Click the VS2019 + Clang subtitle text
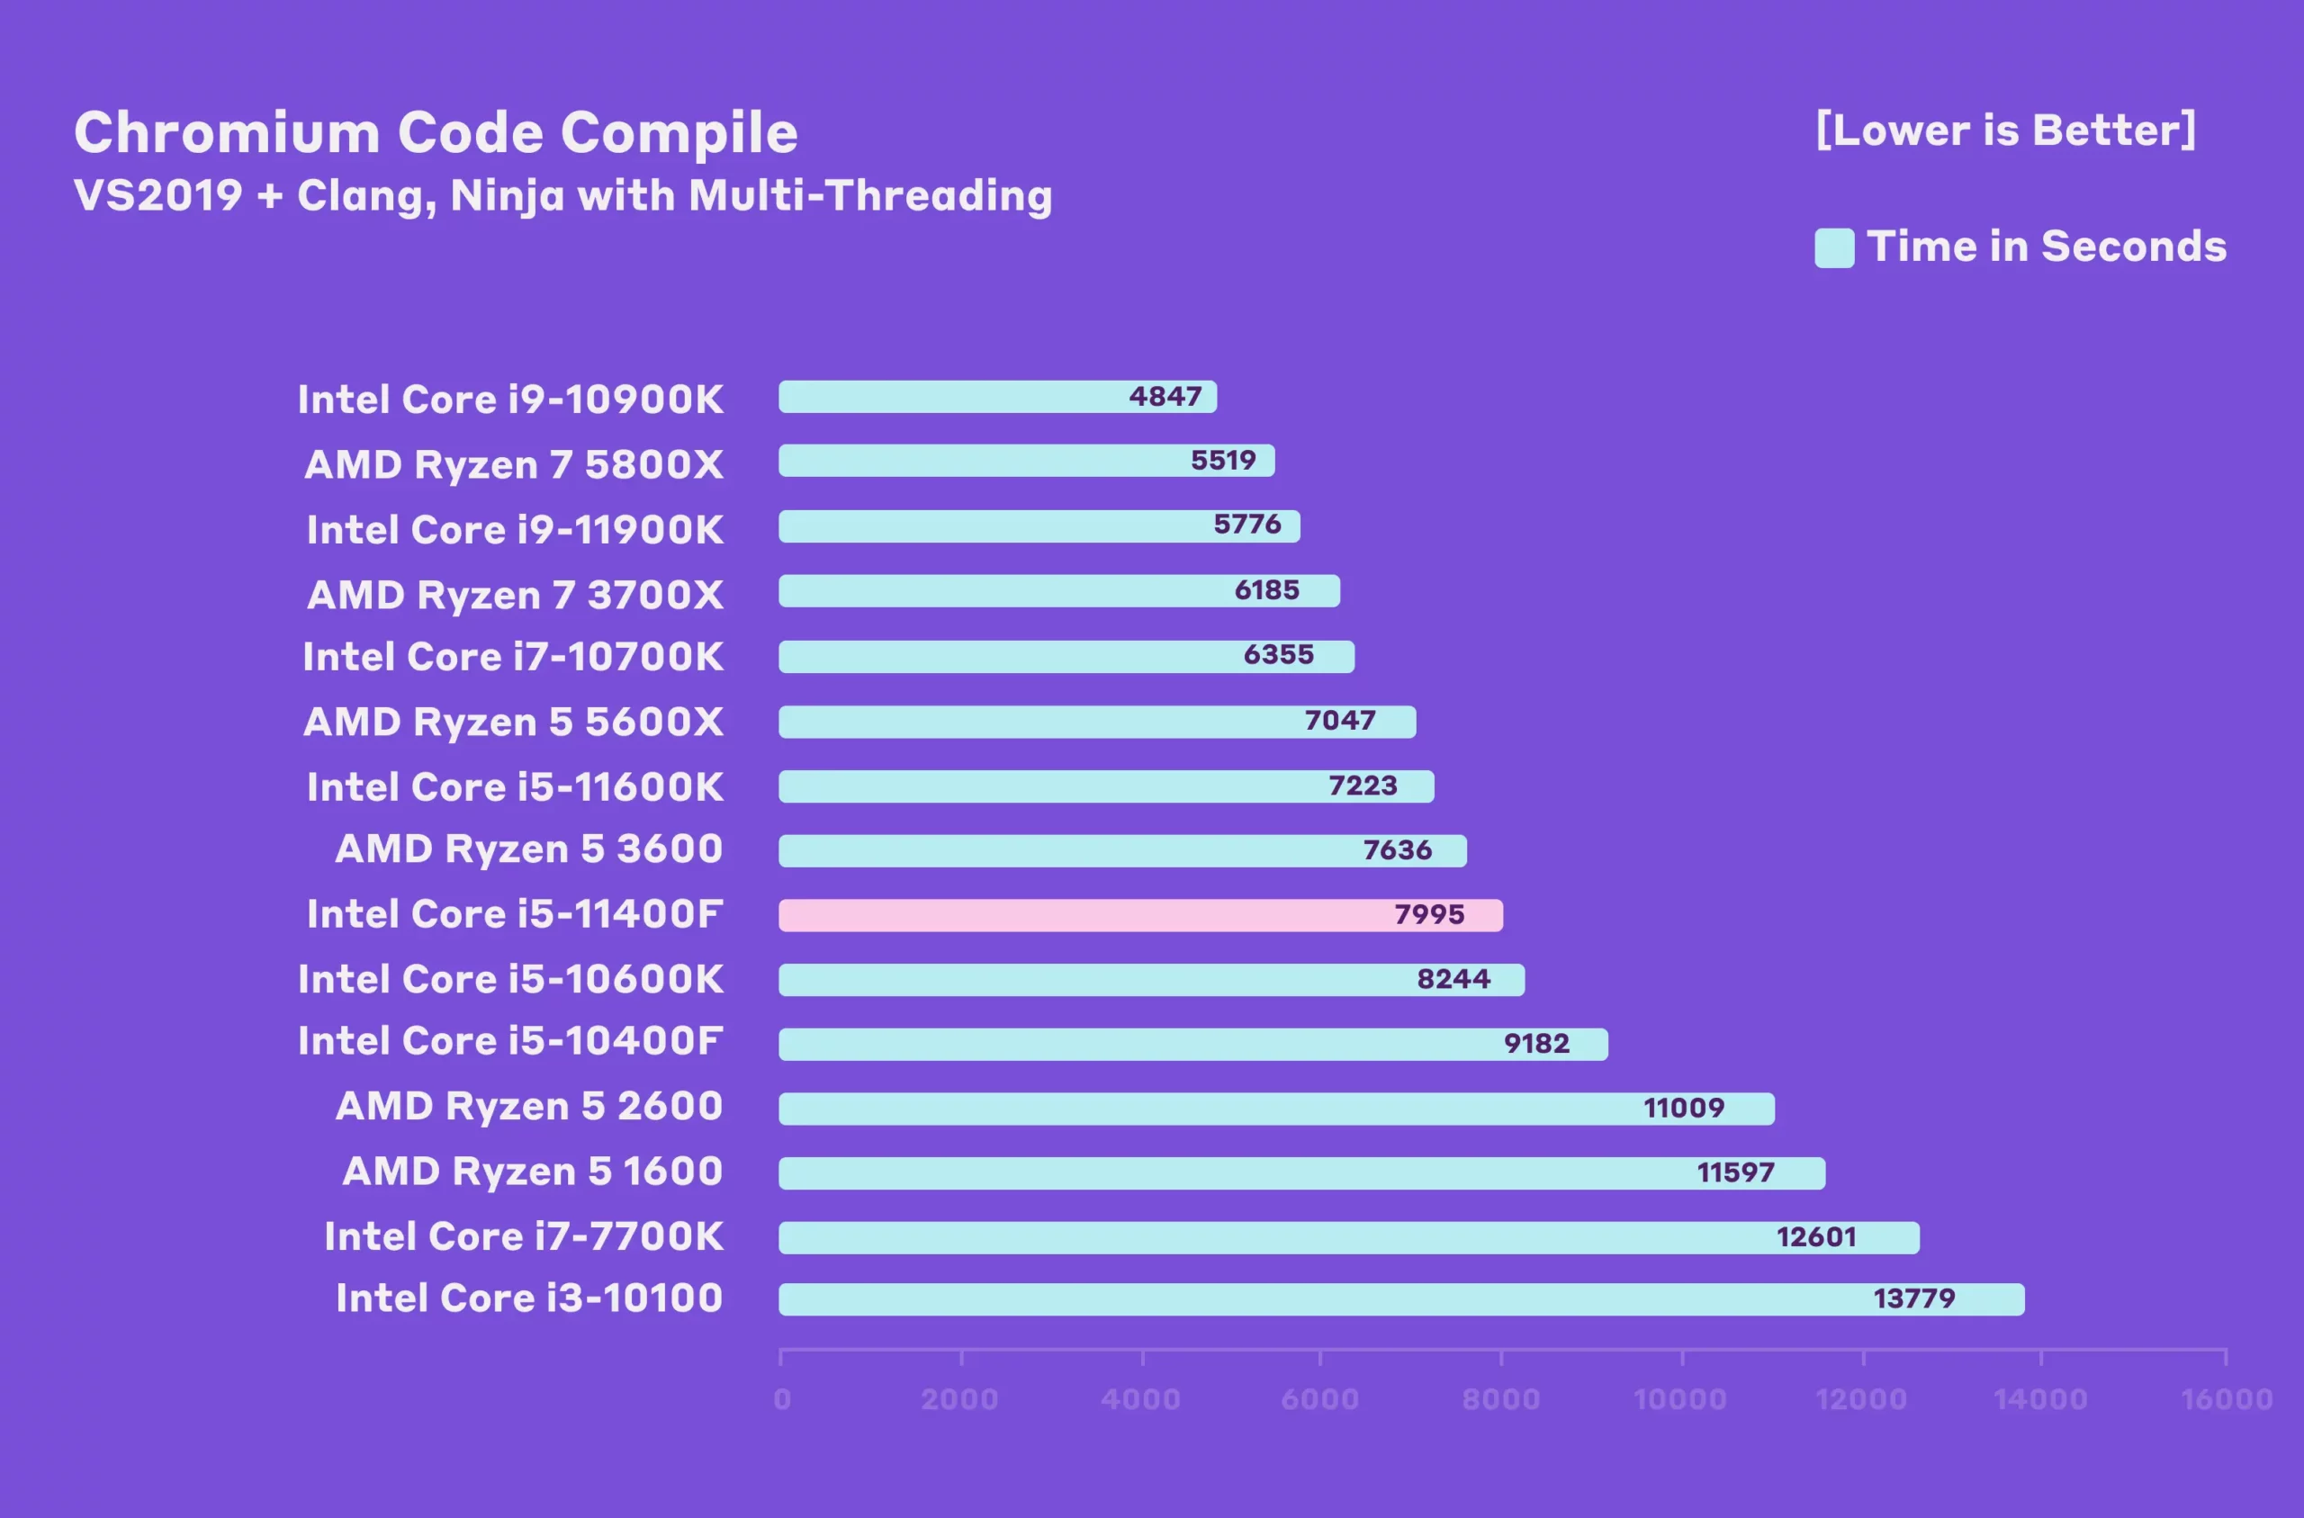Screen dimensions: 2304x1518 tap(562, 195)
